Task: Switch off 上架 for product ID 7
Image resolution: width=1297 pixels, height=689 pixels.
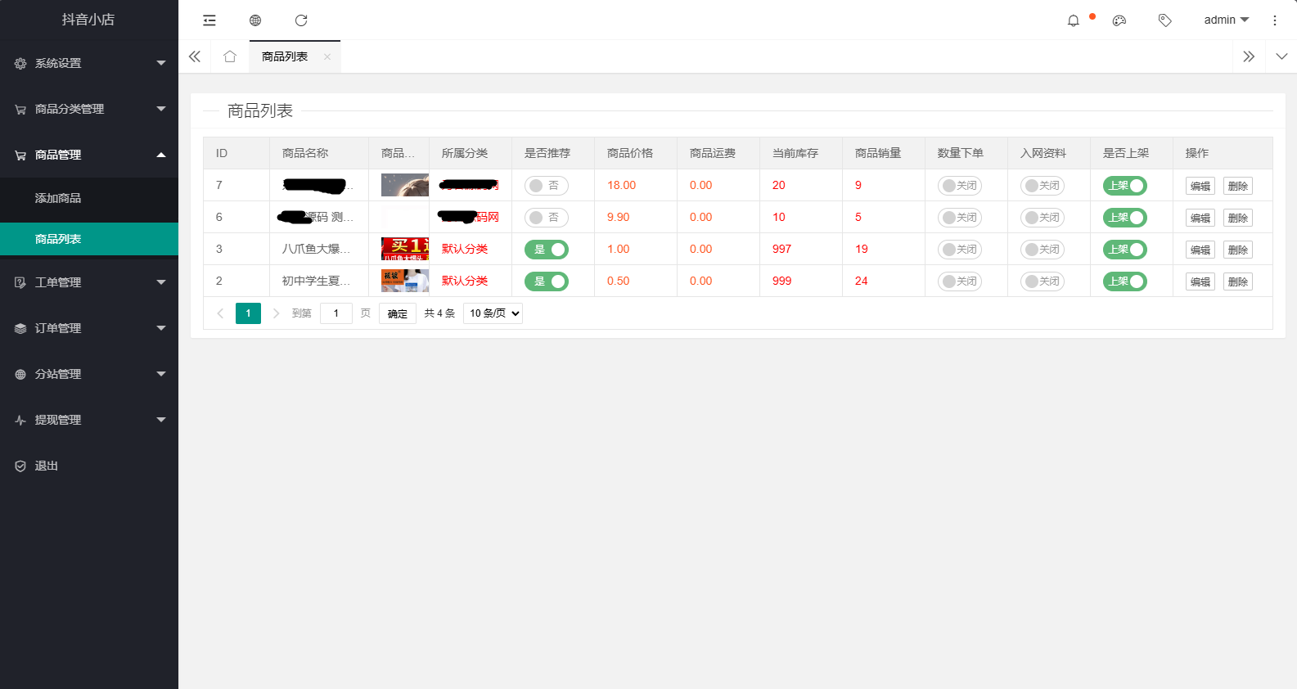Action: point(1125,186)
